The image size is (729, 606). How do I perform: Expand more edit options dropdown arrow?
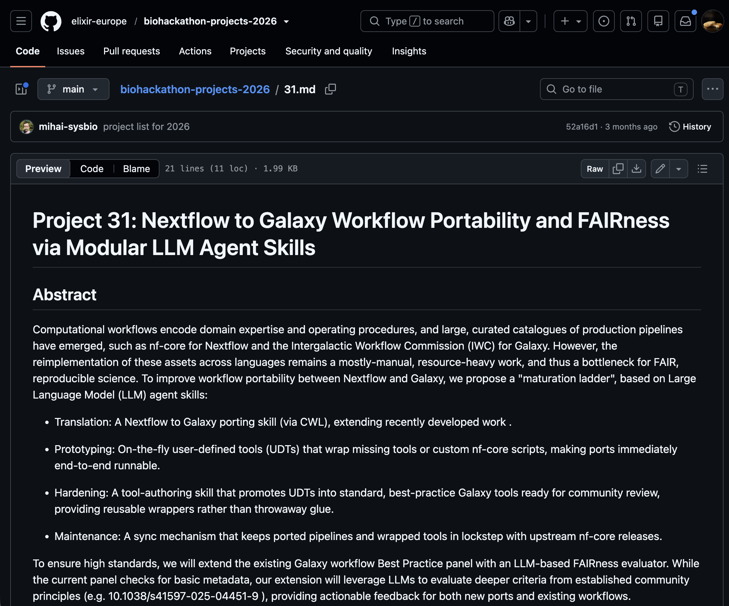pyautogui.click(x=679, y=169)
